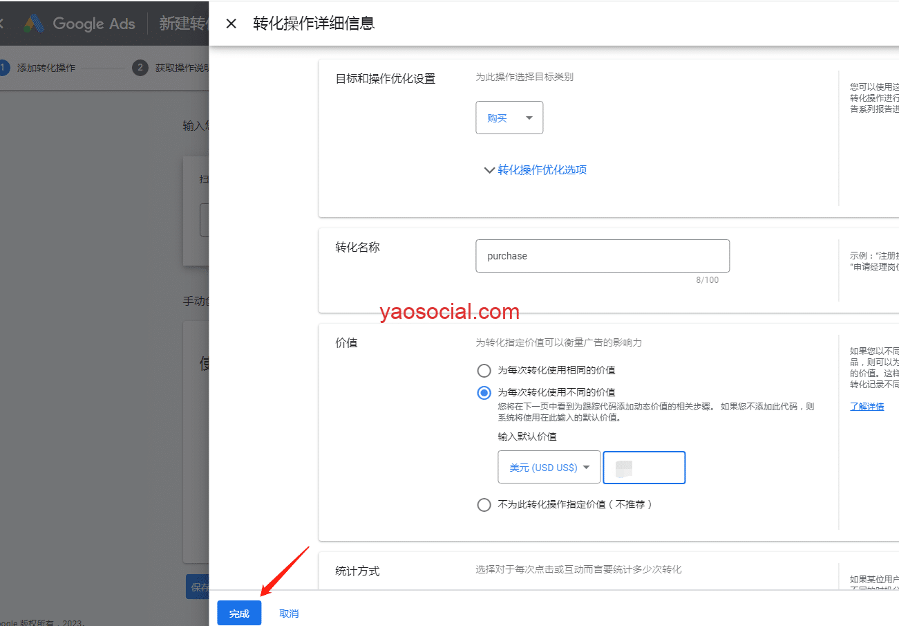This screenshot has width=899, height=626.
Task: Select 为每次转化使用不同的价值 radio option
Action: [484, 393]
